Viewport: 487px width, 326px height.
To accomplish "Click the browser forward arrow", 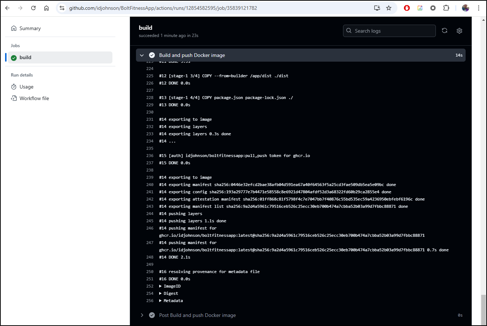I will [20, 8].
